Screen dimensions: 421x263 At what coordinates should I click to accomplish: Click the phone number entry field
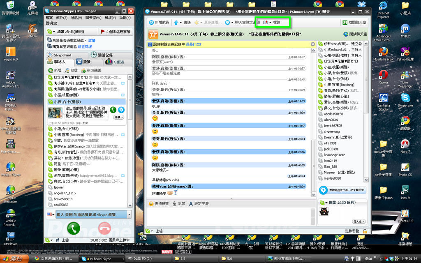pyautogui.click(x=91, y=215)
